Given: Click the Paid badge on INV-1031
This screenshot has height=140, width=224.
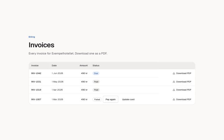Looking at the screenshot, I should click(x=96, y=82).
